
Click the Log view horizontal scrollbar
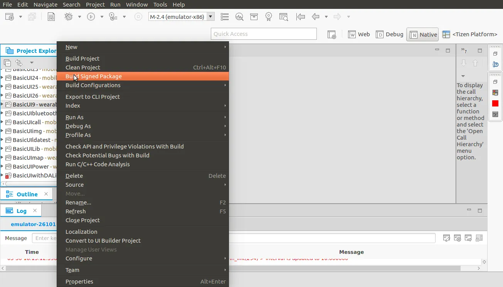point(233,268)
